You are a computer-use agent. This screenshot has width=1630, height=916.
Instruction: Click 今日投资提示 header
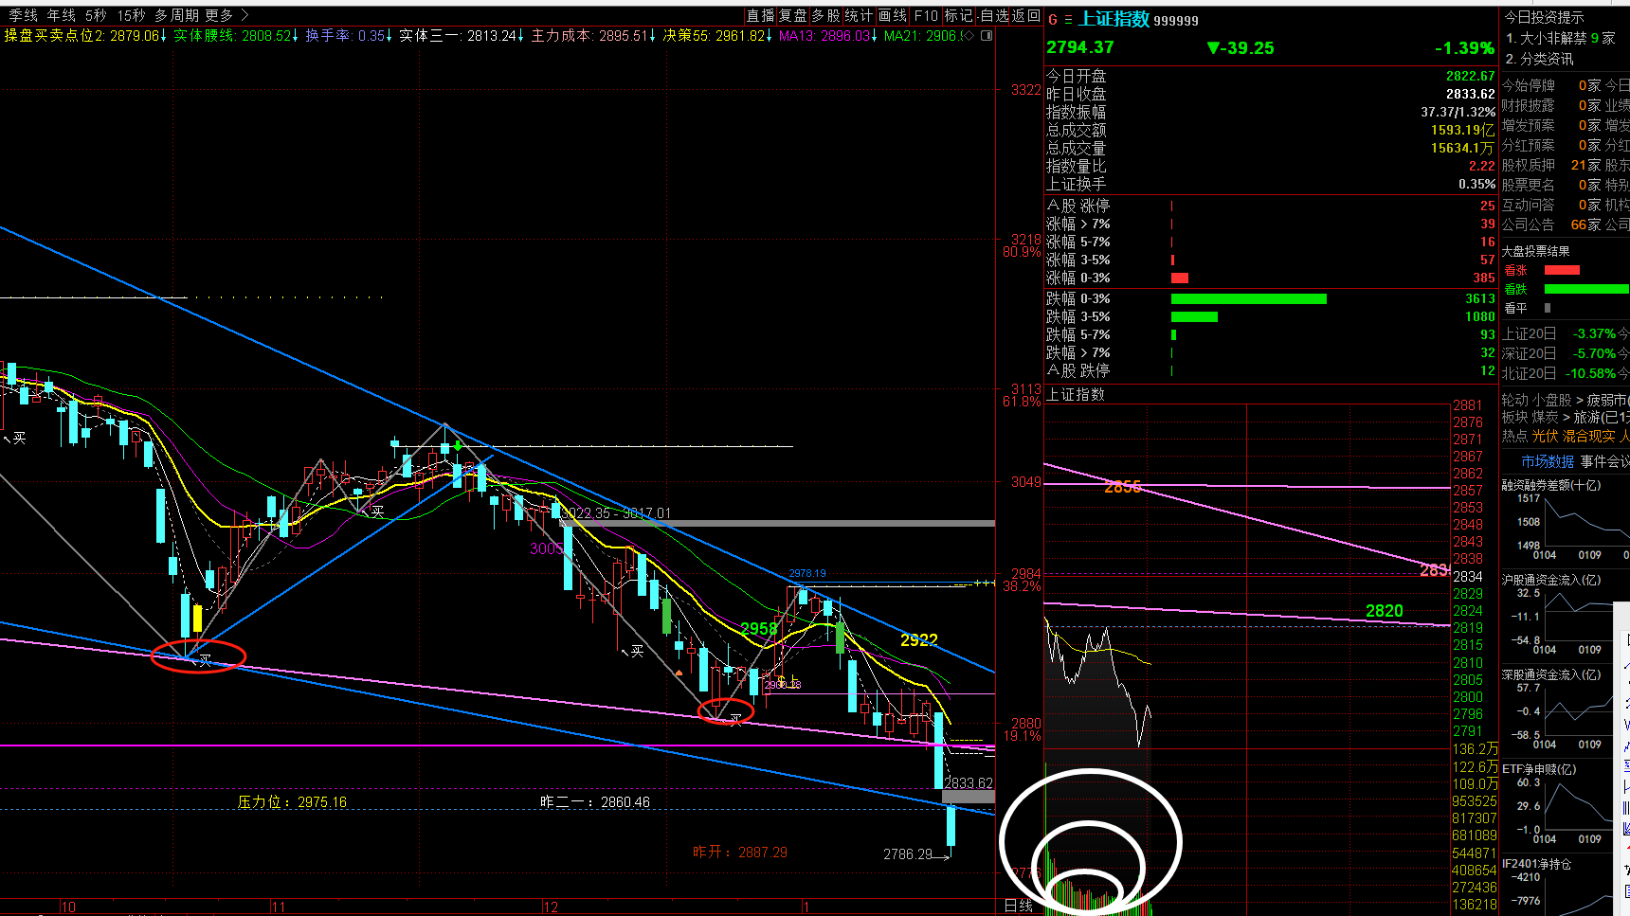[x=1544, y=17]
